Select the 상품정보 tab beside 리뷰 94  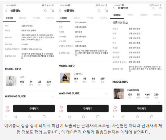(x=117, y=15)
